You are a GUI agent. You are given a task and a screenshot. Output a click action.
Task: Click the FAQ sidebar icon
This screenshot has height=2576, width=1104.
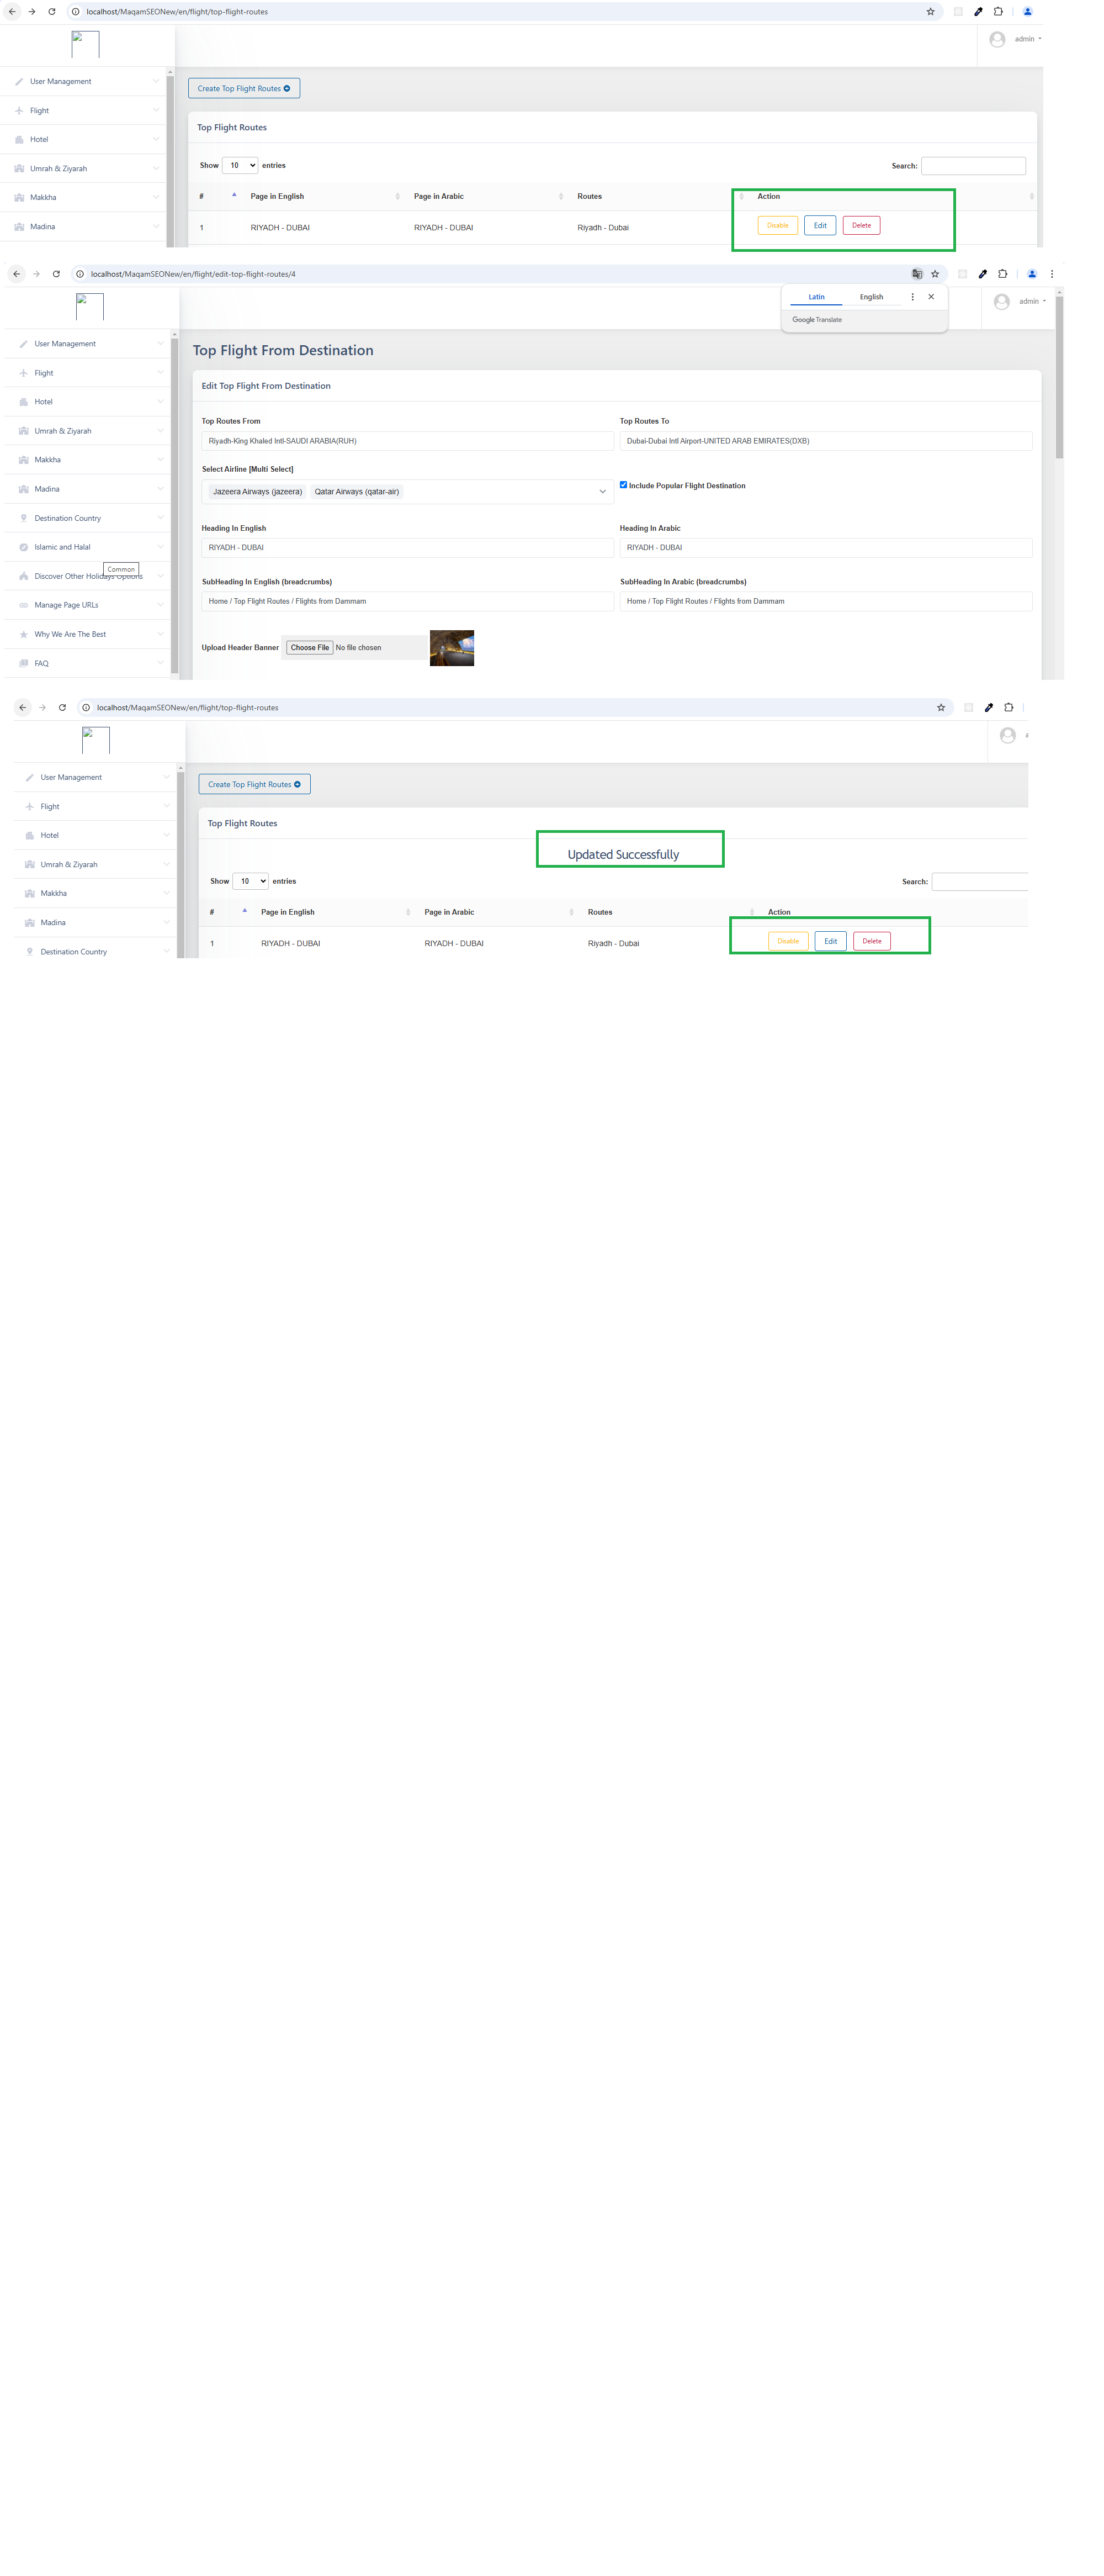pyautogui.click(x=23, y=663)
